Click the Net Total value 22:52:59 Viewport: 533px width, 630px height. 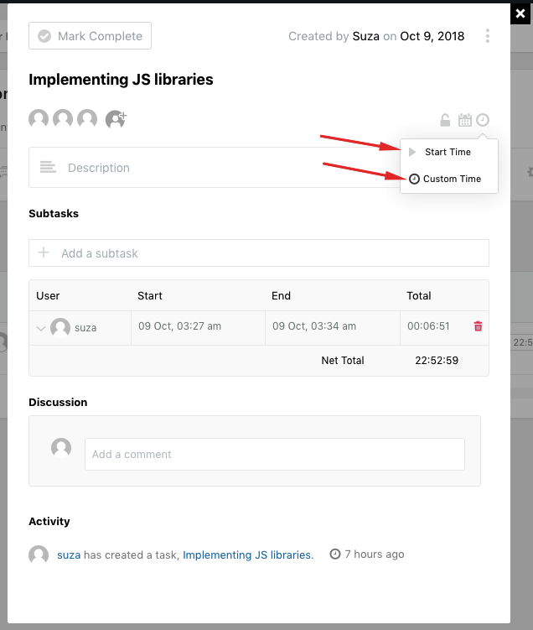pos(437,361)
